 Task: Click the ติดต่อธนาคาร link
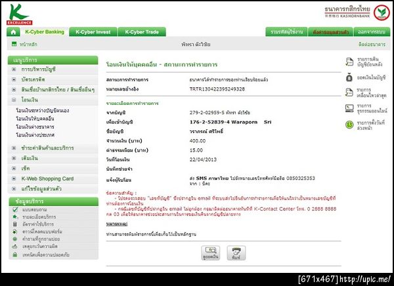tap(372, 44)
